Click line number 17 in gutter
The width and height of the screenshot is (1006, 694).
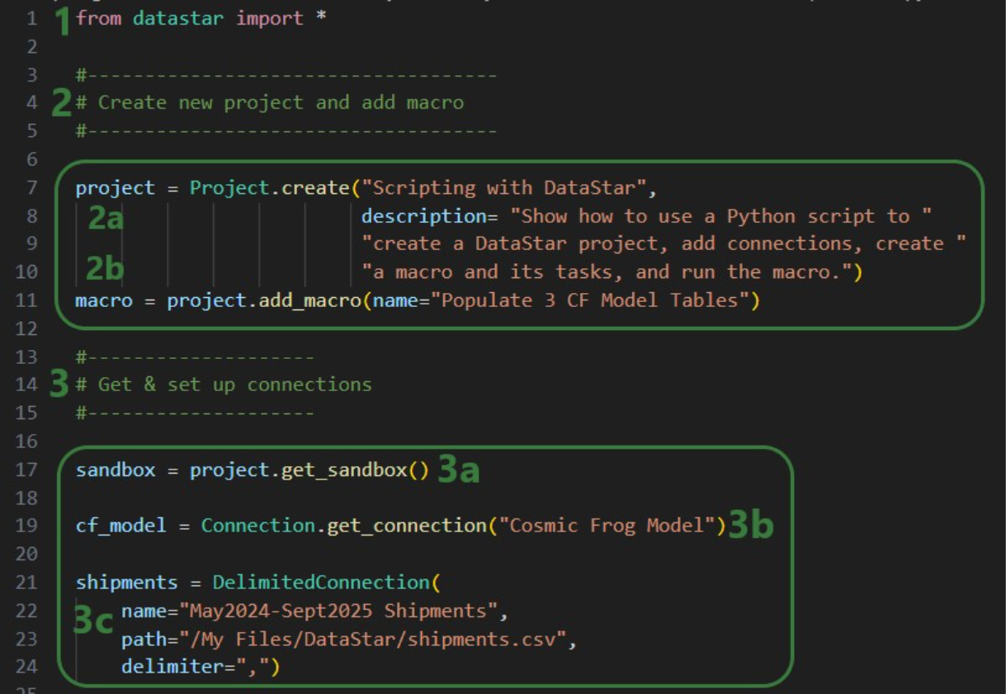[26, 470]
